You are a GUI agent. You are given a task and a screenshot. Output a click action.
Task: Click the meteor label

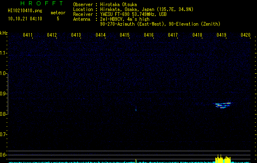click(x=58, y=13)
